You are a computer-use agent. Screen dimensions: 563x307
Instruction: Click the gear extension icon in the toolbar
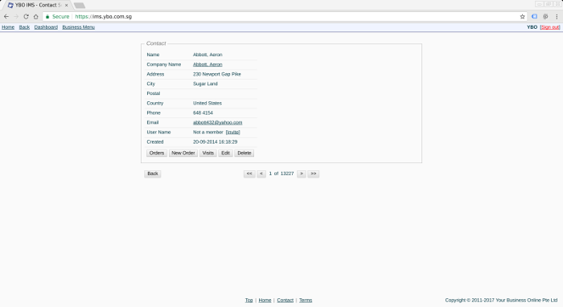point(545,17)
